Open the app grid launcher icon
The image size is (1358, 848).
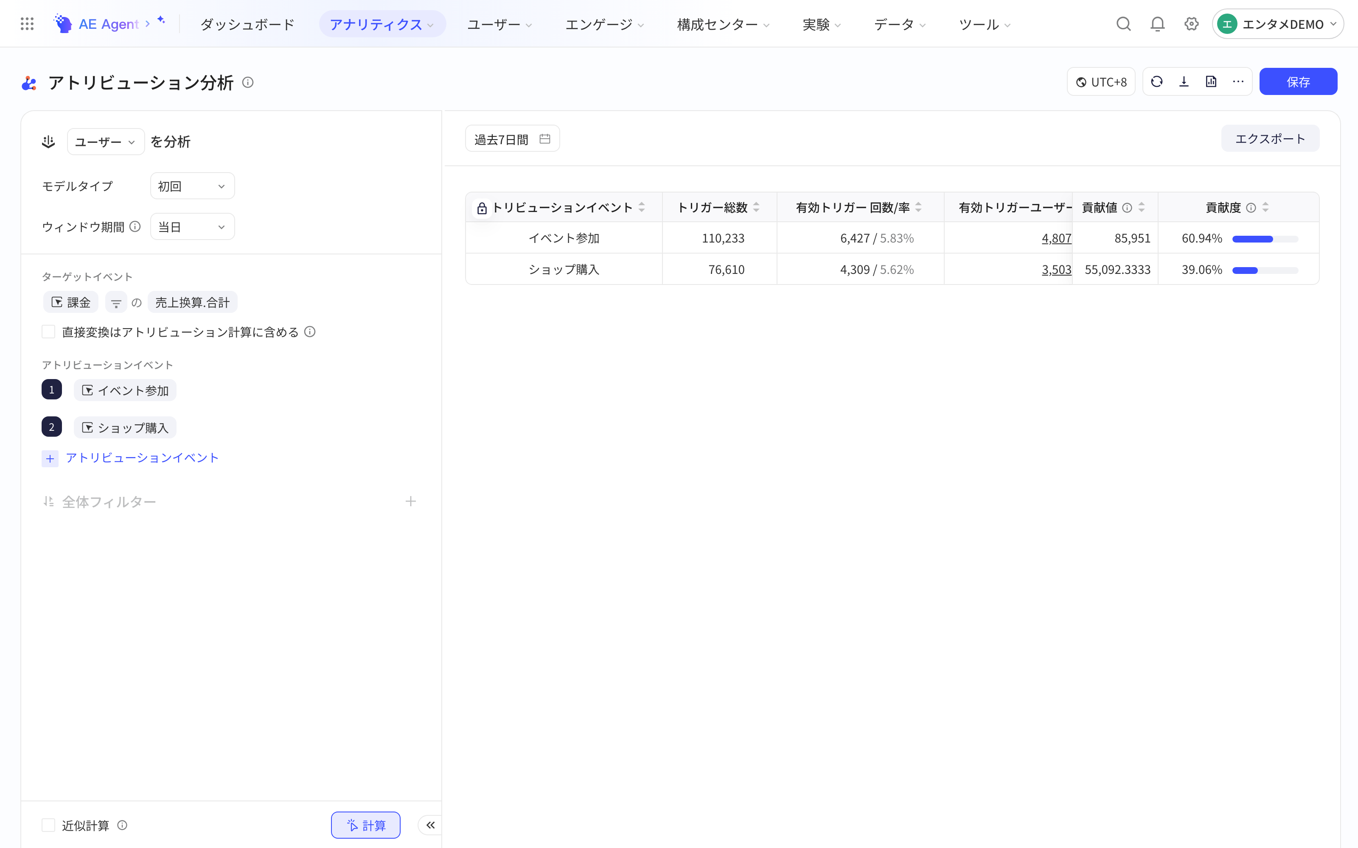point(27,24)
